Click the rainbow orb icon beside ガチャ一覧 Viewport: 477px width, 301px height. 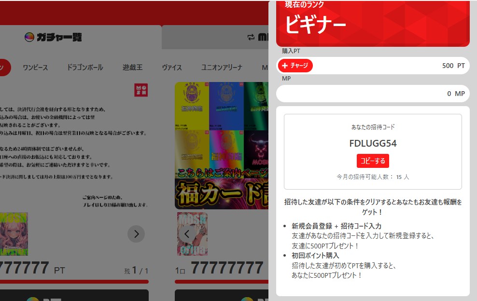[x=29, y=37]
